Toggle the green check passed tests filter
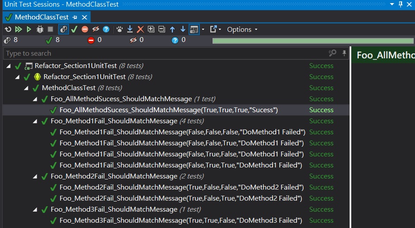The width and height of the screenshot is (415, 228). click(74, 30)
